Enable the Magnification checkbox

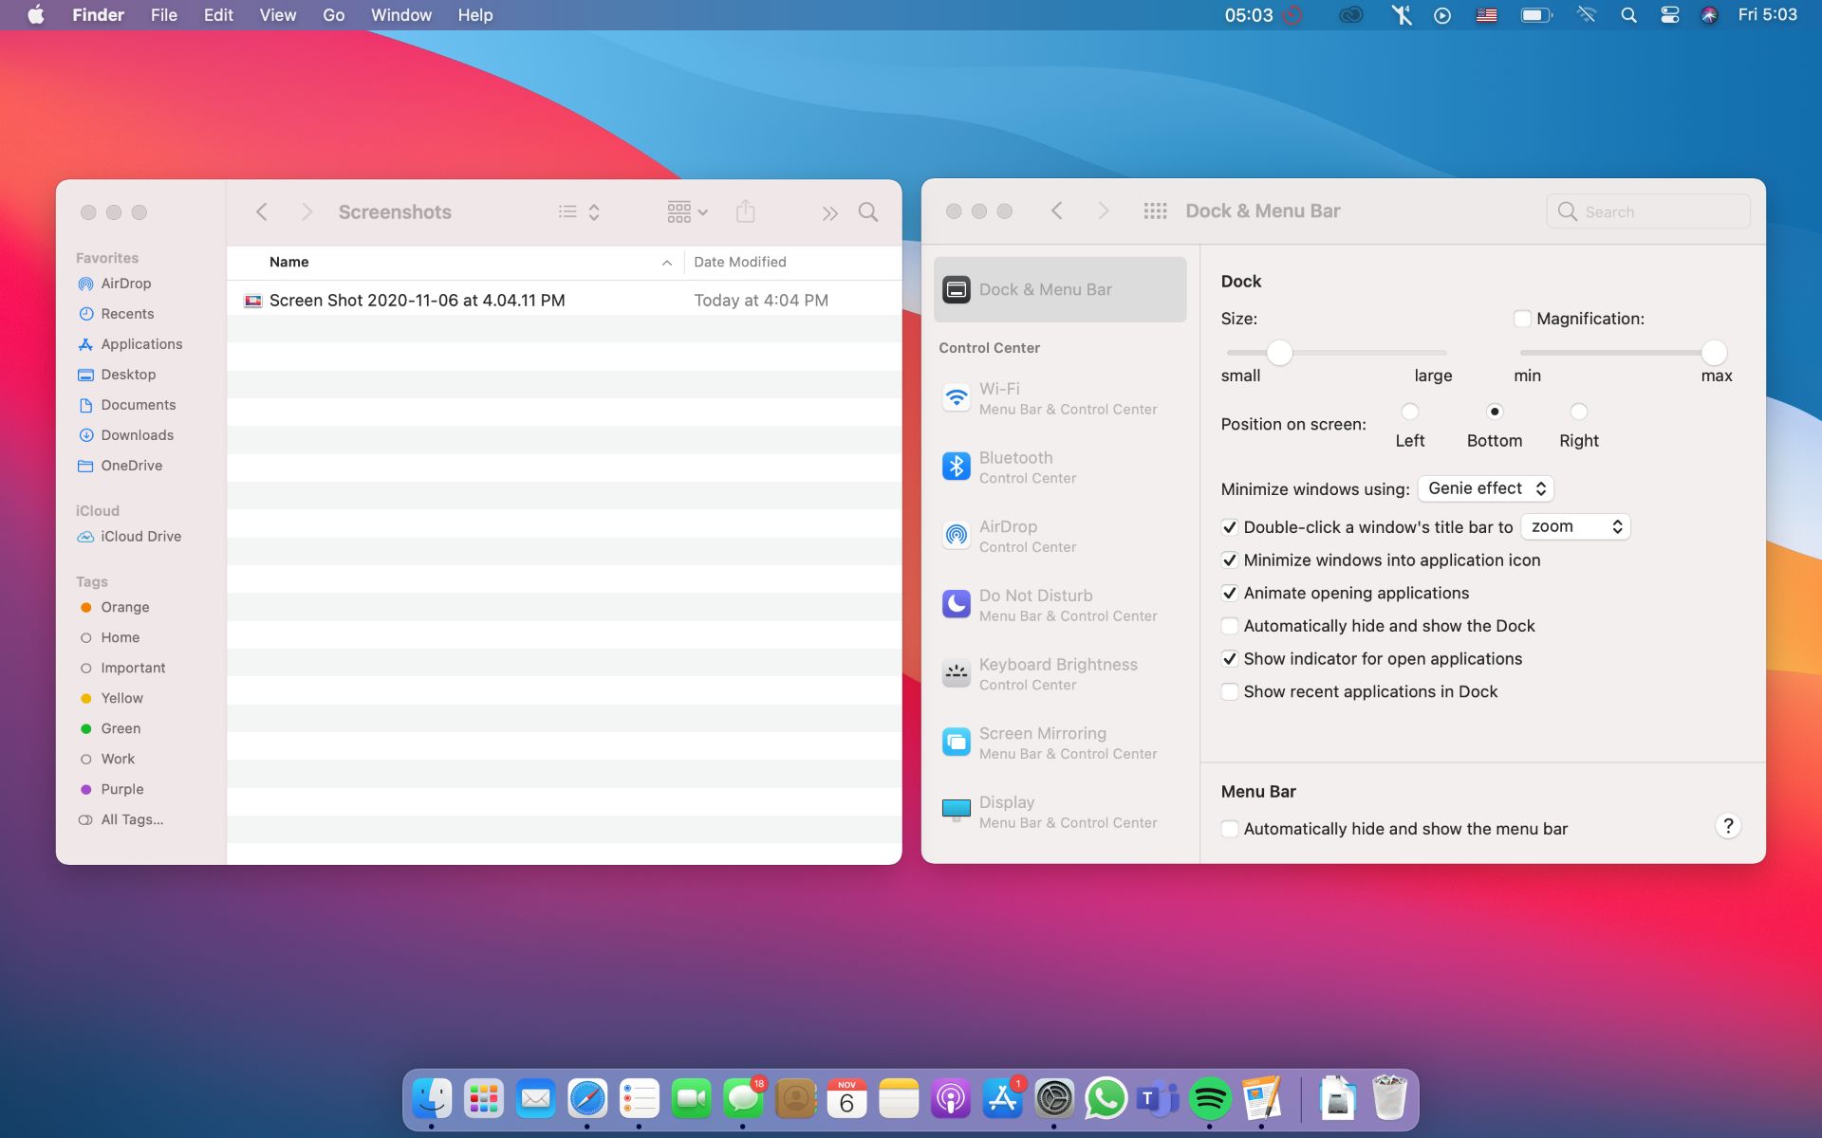click(1522, 319)
